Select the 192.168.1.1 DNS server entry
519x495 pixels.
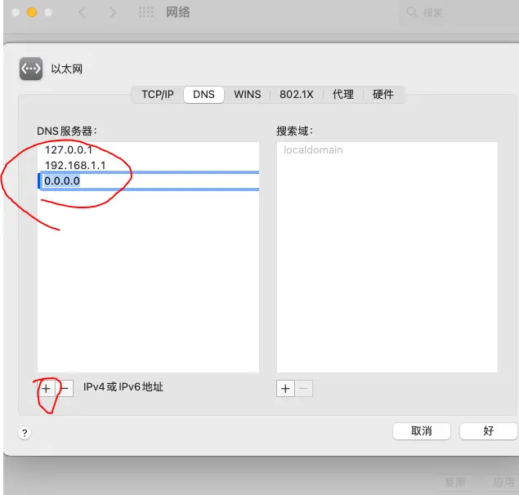click(x=75, y=165)
